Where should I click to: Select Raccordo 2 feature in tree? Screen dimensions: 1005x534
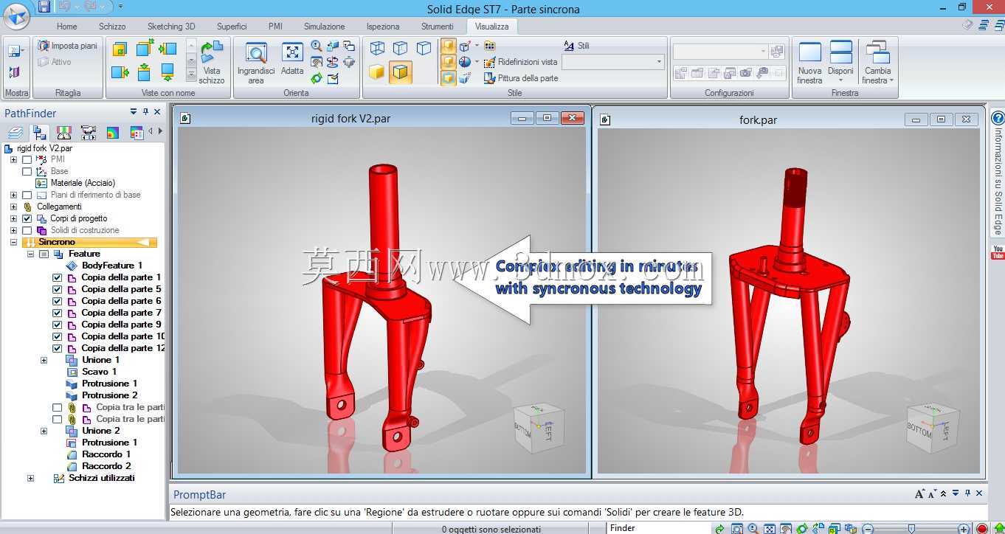(x=106, y=466)
